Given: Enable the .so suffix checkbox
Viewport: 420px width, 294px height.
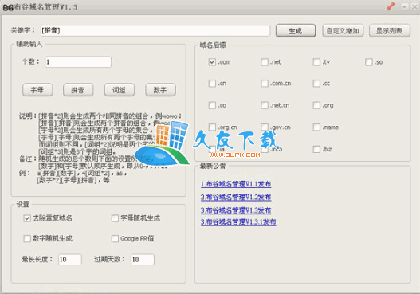Looking at the screenshot, I should tap(369, 62).
